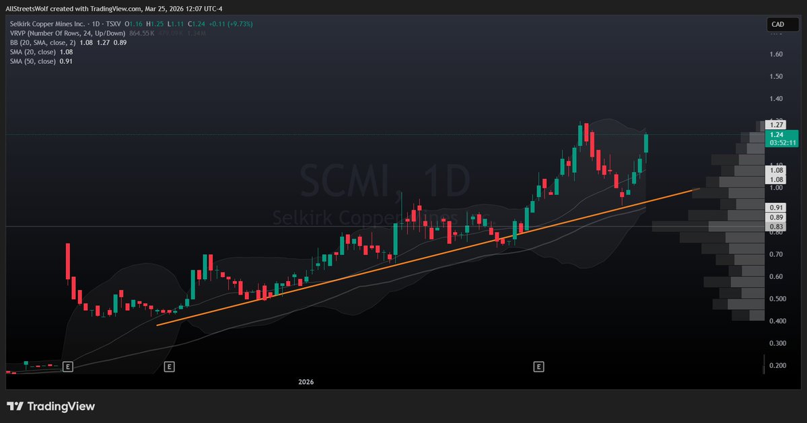Click the 1.40 price axis label
This screenshot has height=423, width=807.
776,99
